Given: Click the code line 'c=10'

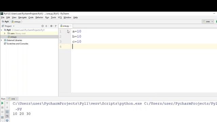Looking at the screenshot, I should click(x=77, y=42).
